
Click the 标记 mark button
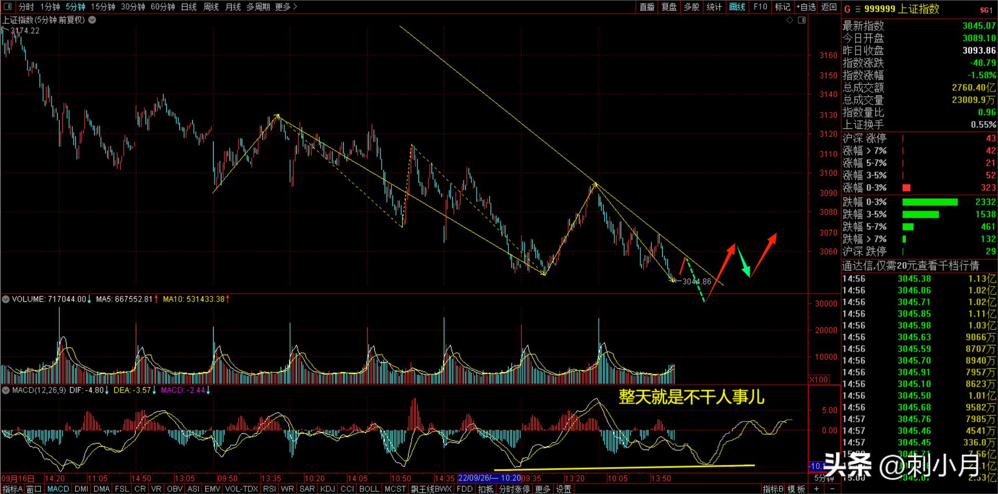point(782,7)
